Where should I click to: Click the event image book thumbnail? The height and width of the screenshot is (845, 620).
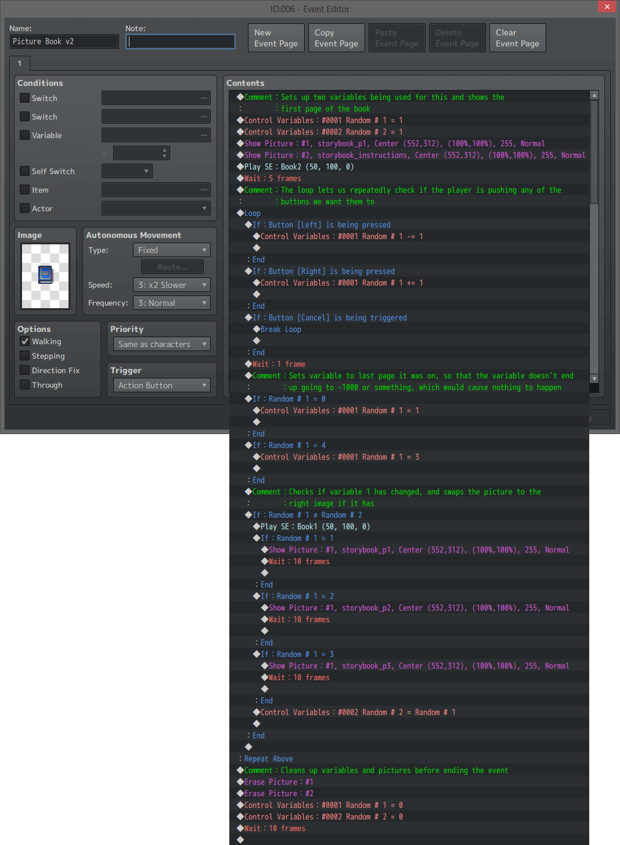pyautogui.click(x=45, y=276)
